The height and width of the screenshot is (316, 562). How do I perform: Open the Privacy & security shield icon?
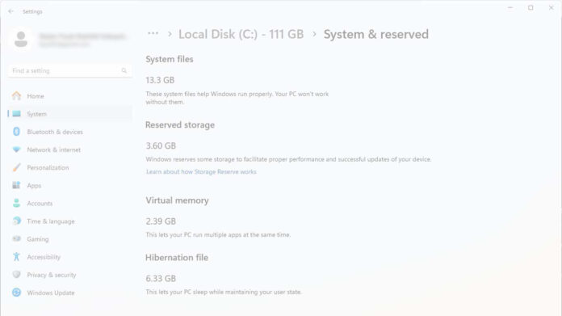click(16, 275)
